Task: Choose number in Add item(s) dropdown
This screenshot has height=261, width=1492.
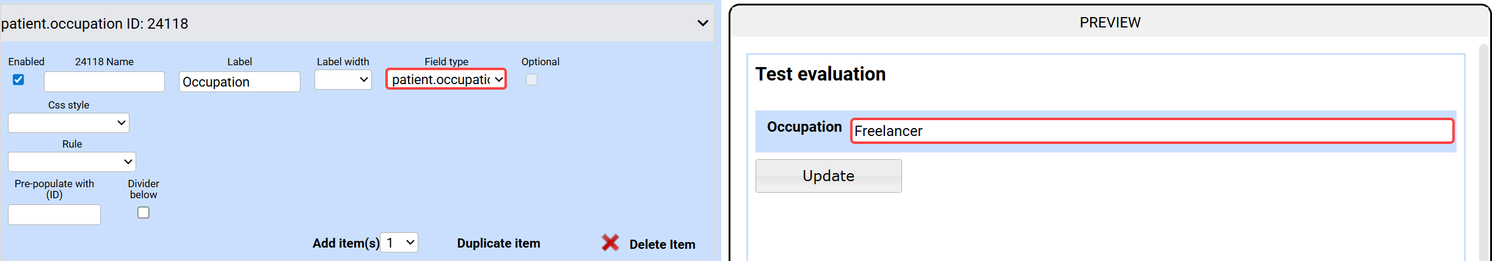Action: coord(399,243)
